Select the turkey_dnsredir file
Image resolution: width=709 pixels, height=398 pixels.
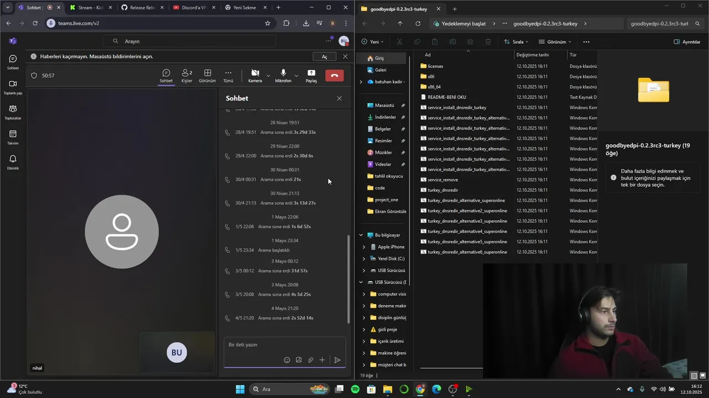click(443, 190)
